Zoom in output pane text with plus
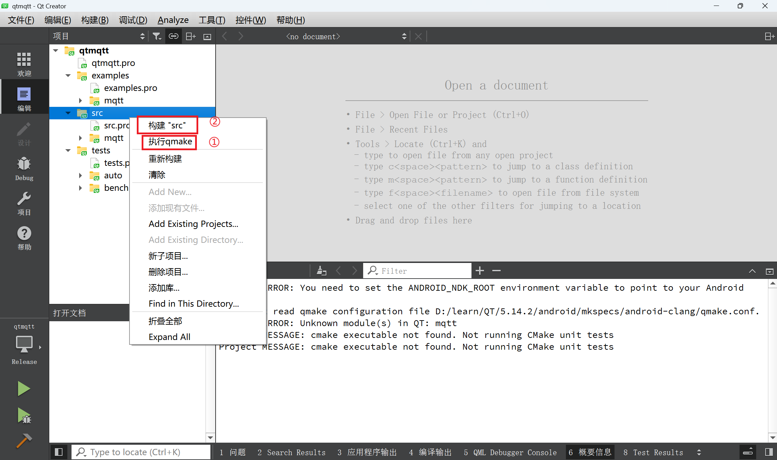Viewport: 777px width, 460px height. click(480, 271)
